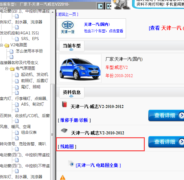Select the 当前车型 tab
Screen dimensions: 184x180
pyautogui.click(x=72, y=46)
